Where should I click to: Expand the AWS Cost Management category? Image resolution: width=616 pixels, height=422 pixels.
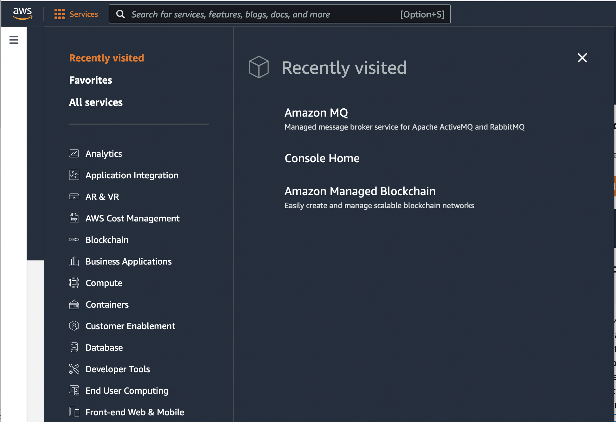pos(132,218)
